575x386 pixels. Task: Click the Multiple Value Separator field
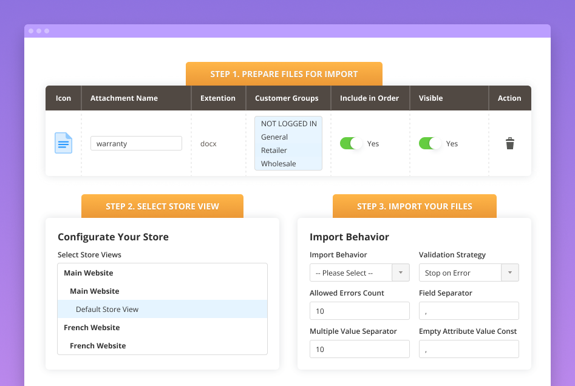coord(359,348)
